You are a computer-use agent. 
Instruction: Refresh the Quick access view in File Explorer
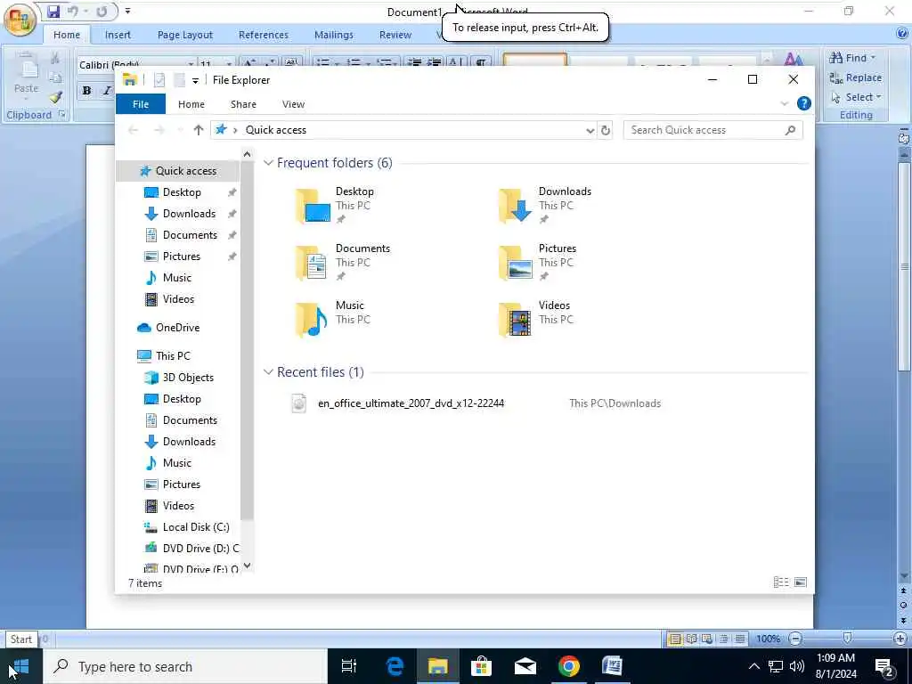click(x=606, y=130)
